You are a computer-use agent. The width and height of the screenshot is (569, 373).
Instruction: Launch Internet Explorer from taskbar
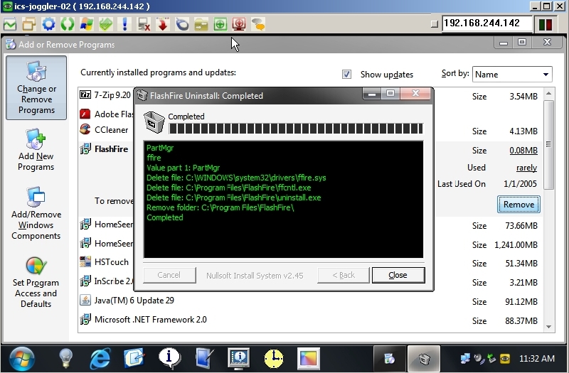100,359
